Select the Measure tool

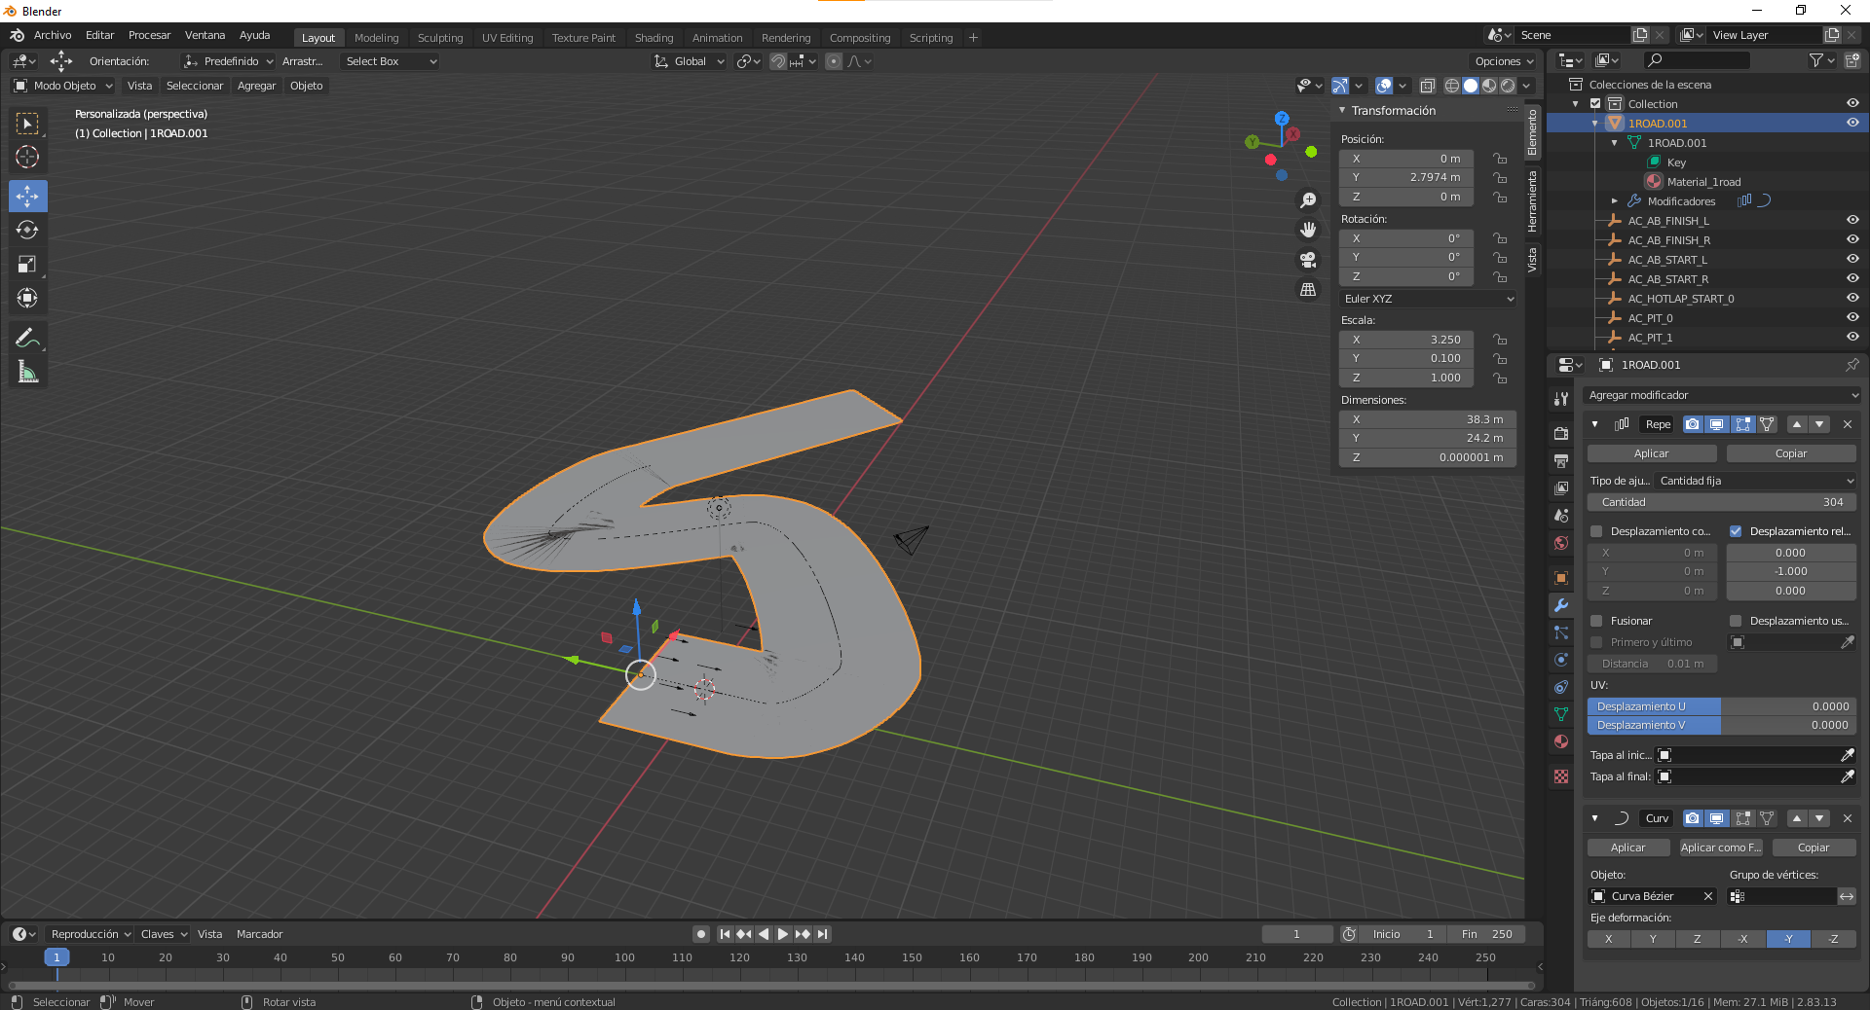click(27, 372)
